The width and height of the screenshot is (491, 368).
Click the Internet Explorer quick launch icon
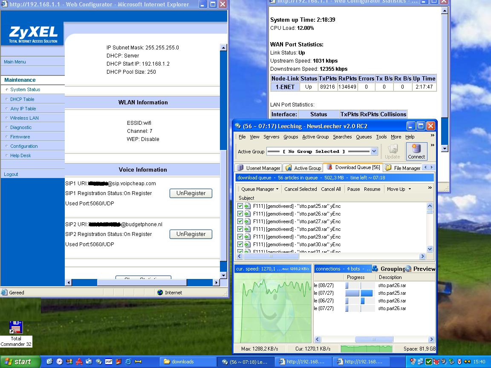(x=128, y=362)
